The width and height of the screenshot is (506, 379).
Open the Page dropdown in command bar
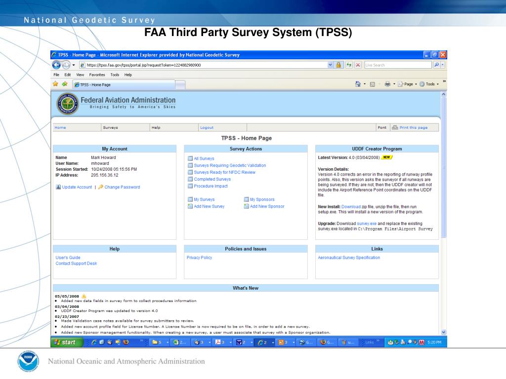(x=407, y=84)
